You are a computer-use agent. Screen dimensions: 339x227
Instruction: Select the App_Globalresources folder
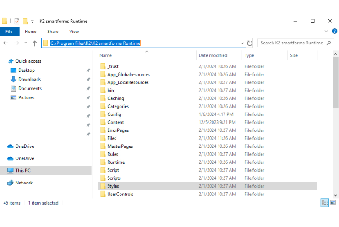(128, 74)
